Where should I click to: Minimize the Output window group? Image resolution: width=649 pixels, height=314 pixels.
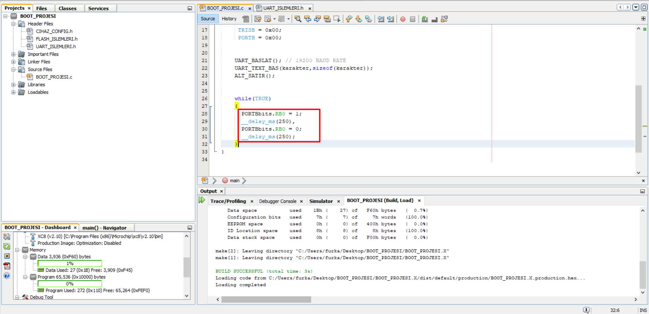pos(643,191)
